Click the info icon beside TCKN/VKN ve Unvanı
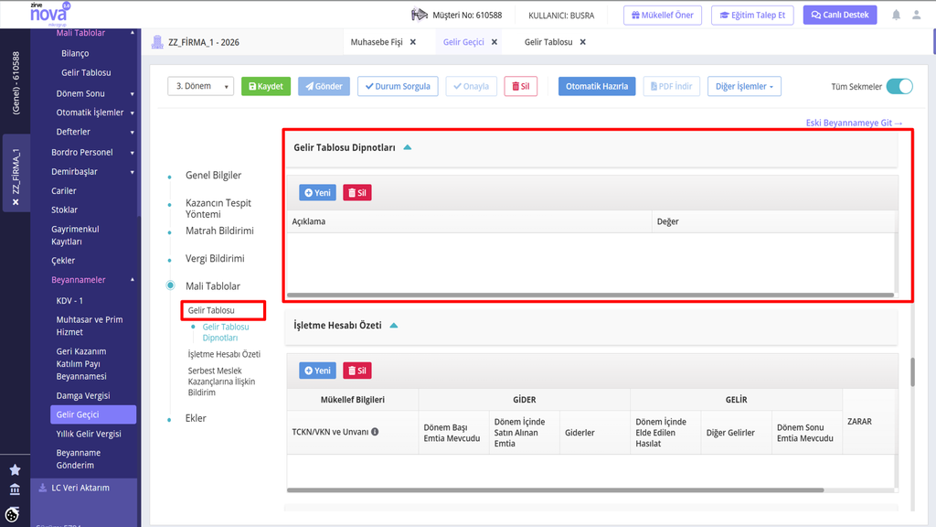 [375, 432]
